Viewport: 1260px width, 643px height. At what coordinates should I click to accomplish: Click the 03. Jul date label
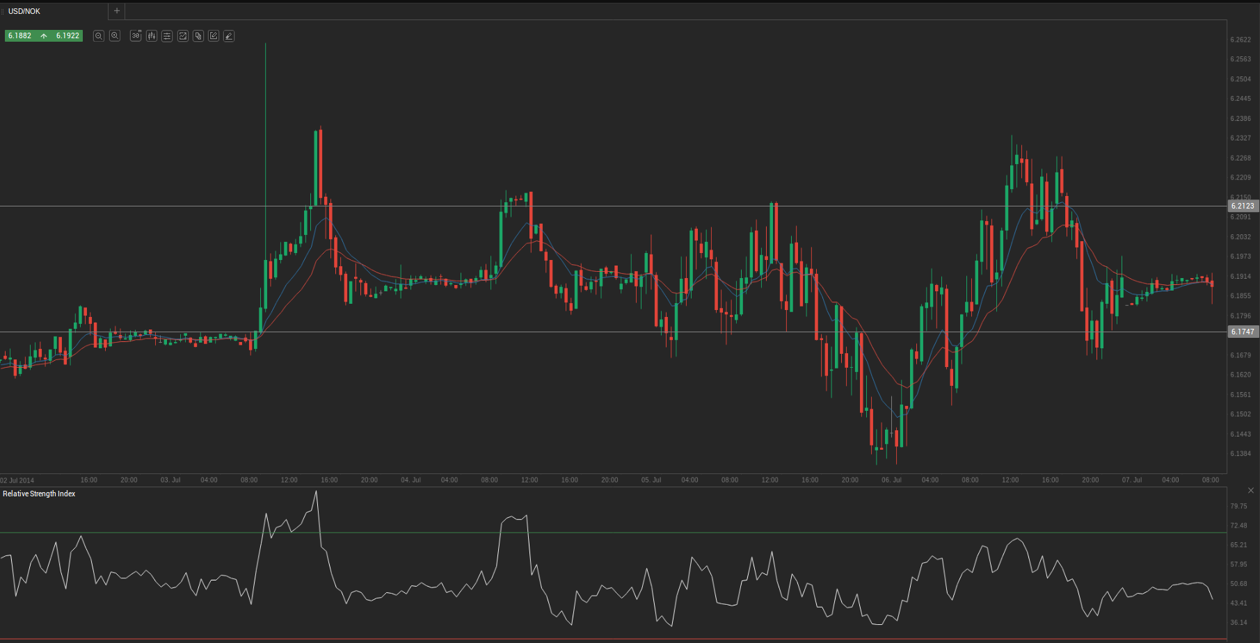coord(170,480)
